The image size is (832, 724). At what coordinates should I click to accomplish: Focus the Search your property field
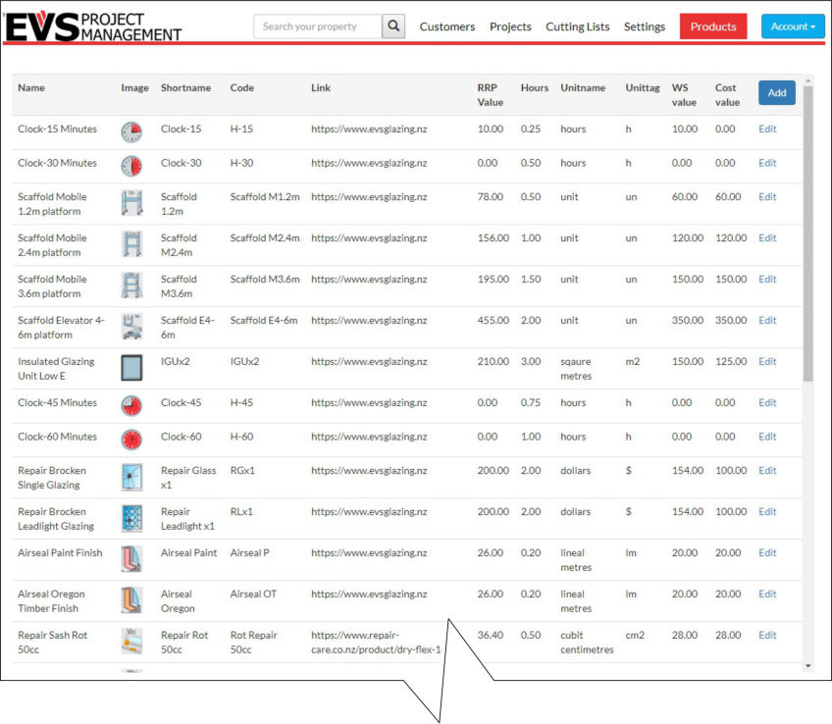317,26
